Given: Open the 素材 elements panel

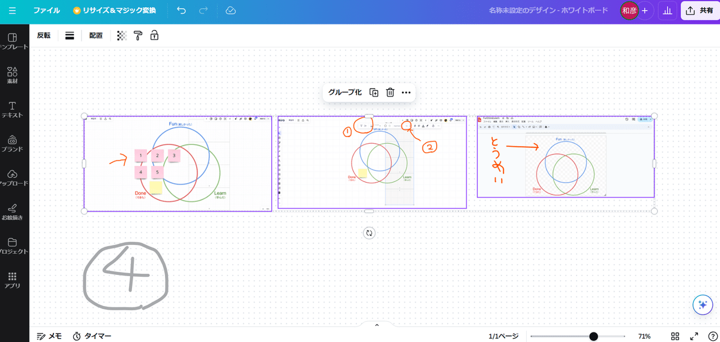Looking at the screenshot, I should coord(13,75).
